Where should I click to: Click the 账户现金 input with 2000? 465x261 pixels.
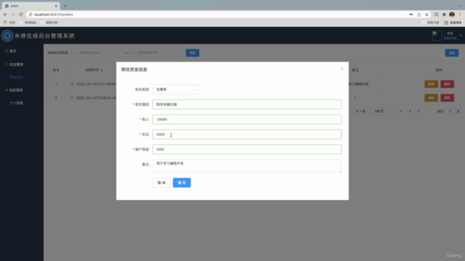pyautogui.click(x=247, y=149)
